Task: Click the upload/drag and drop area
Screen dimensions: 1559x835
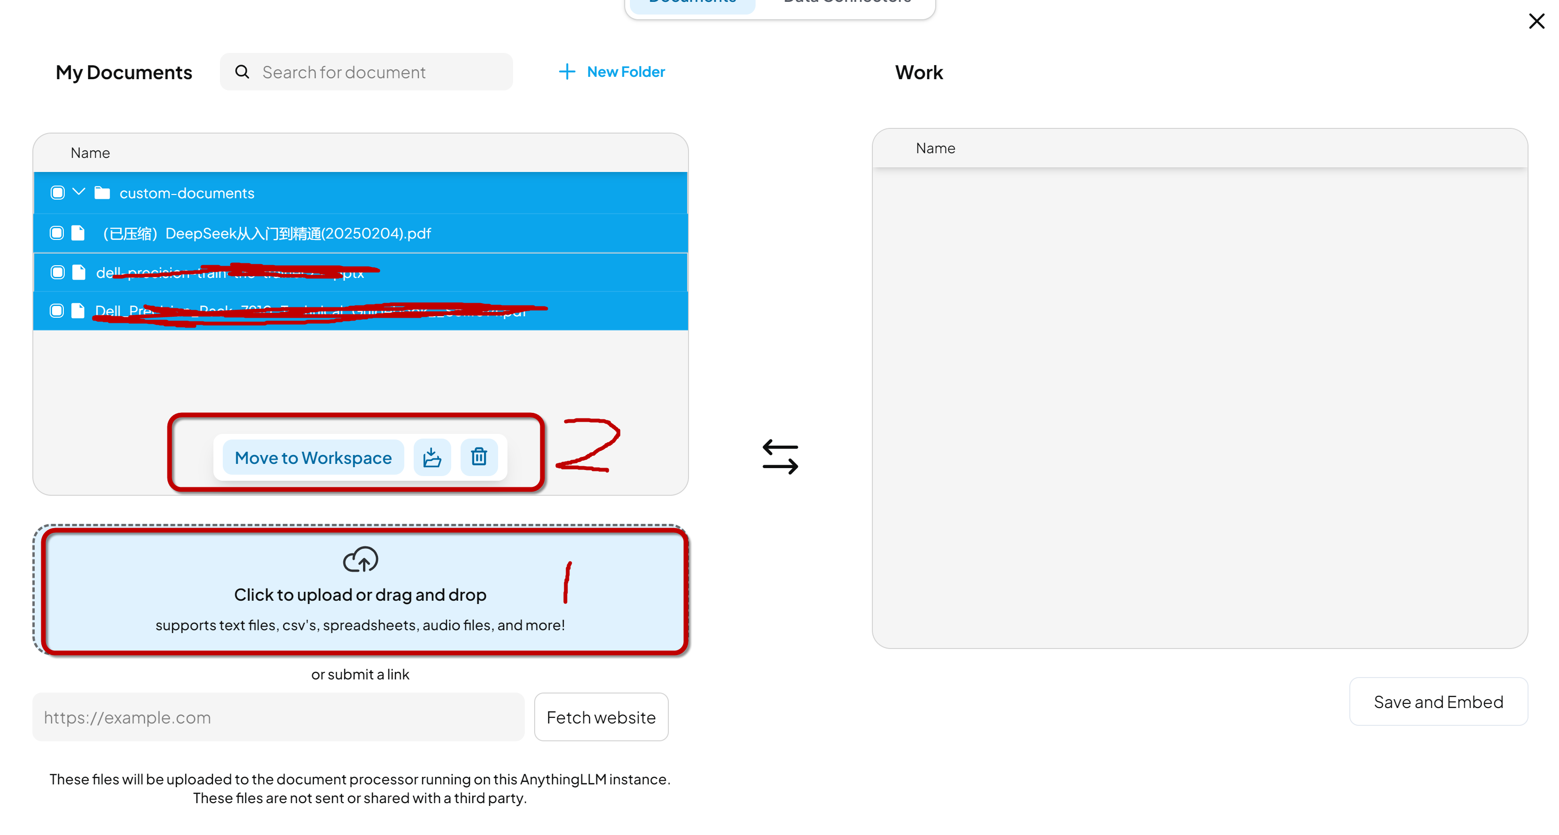Action: tap(360, 589)
